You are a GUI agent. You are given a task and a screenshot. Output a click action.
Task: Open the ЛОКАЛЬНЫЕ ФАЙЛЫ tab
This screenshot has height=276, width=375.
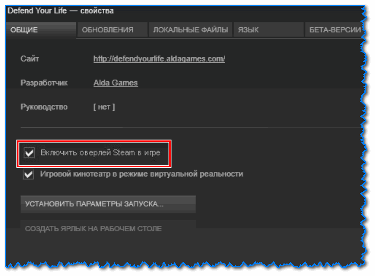point(190,30)
